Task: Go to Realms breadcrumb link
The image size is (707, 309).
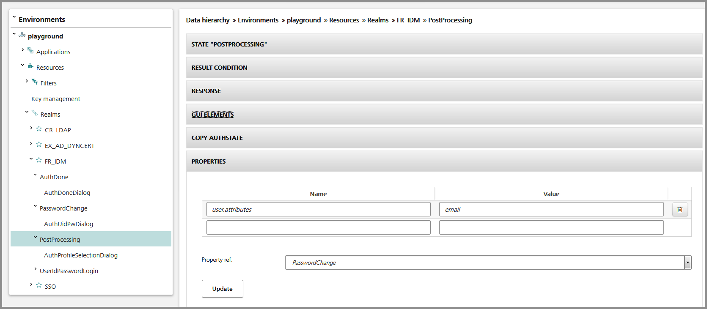Action: click(x=378, y=20)
